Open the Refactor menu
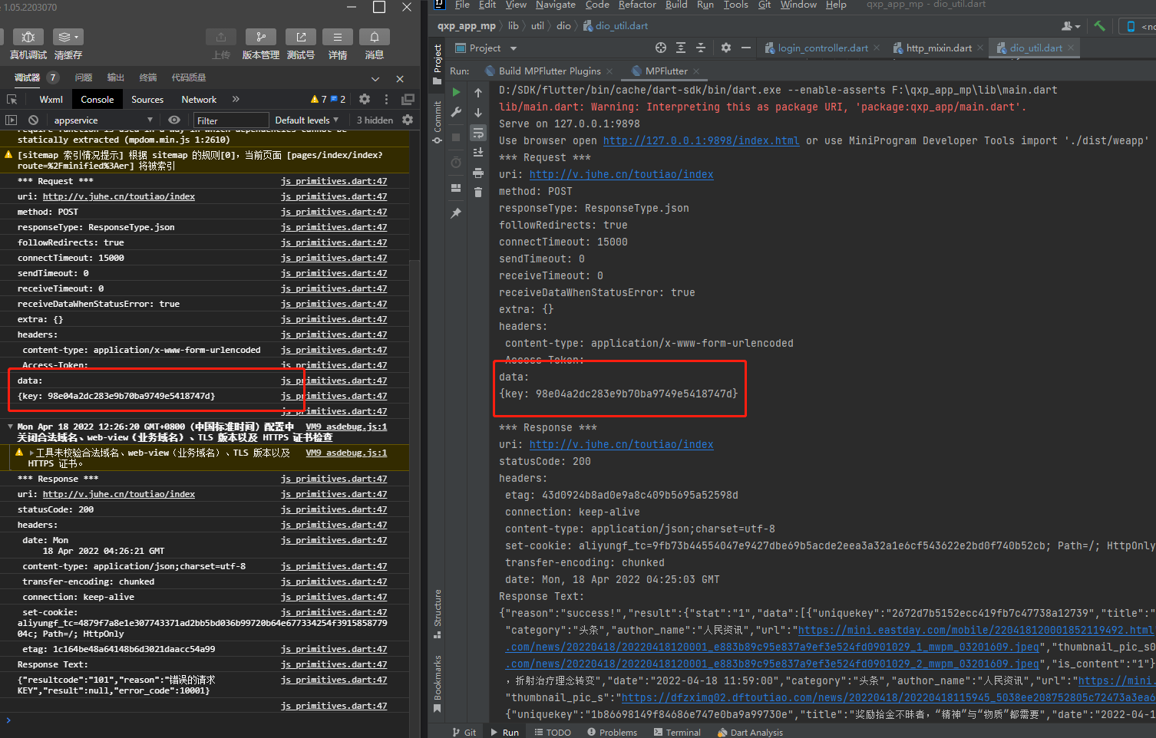 [x=637, y=5]
